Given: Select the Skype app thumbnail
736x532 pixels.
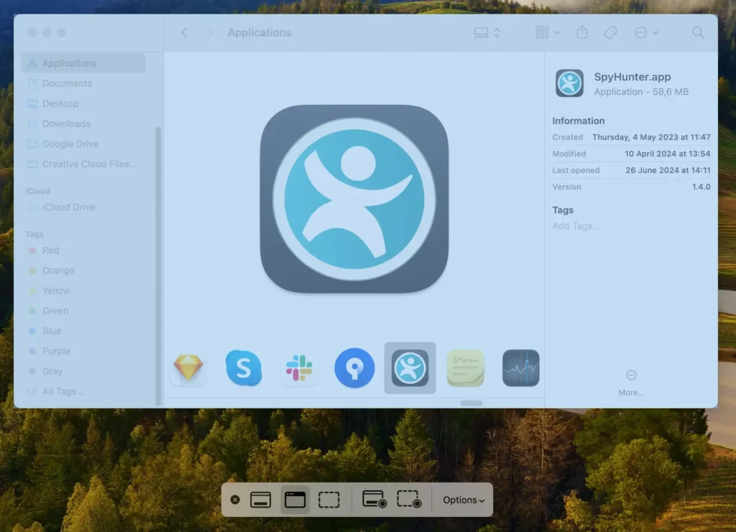Looking at the screenshot, I should pos(244,368).
